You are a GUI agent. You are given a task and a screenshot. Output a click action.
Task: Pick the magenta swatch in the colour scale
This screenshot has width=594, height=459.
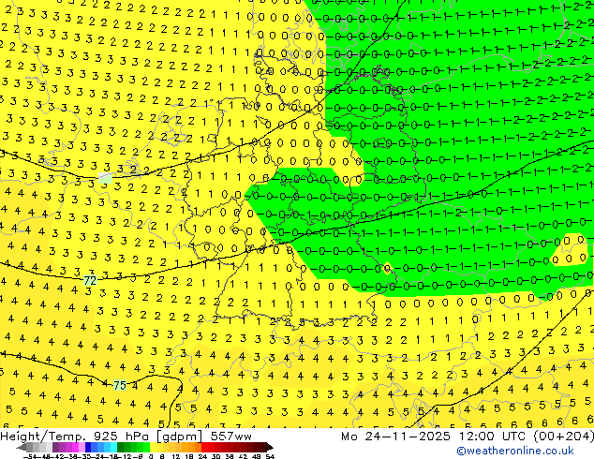[75, 447]
